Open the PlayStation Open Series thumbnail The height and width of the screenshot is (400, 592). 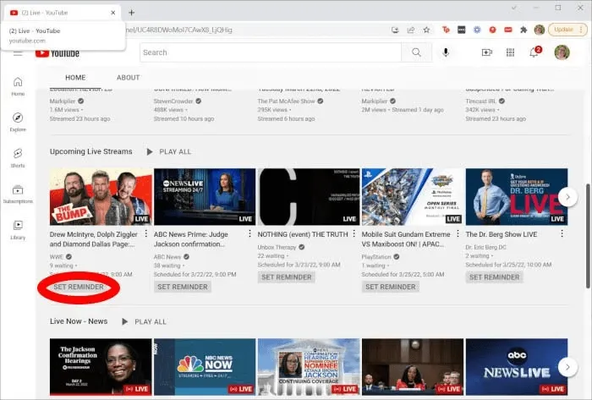coord(413,197)
